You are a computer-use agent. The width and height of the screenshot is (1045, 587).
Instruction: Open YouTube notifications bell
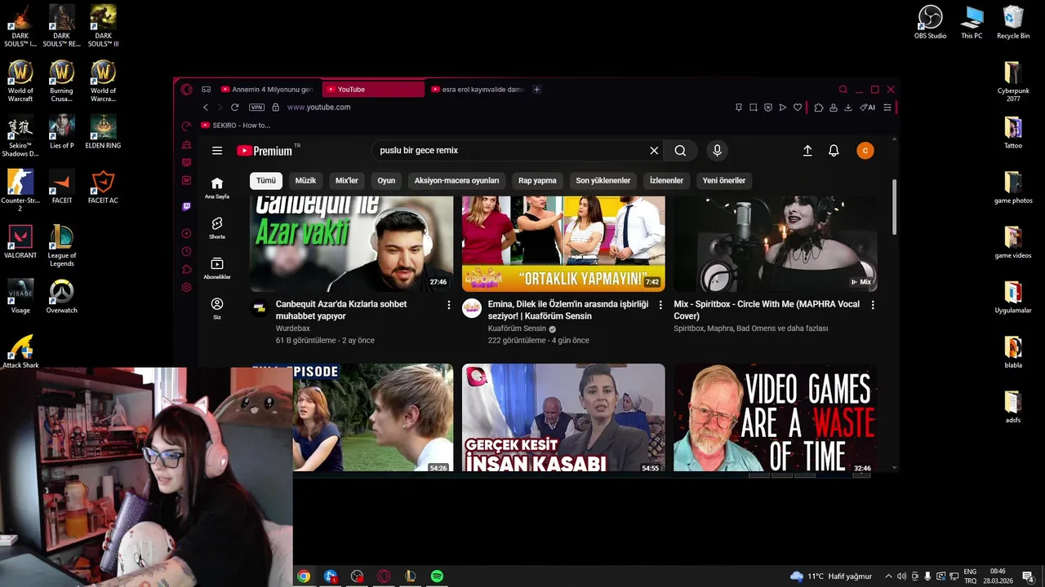(x=834, y=151)
